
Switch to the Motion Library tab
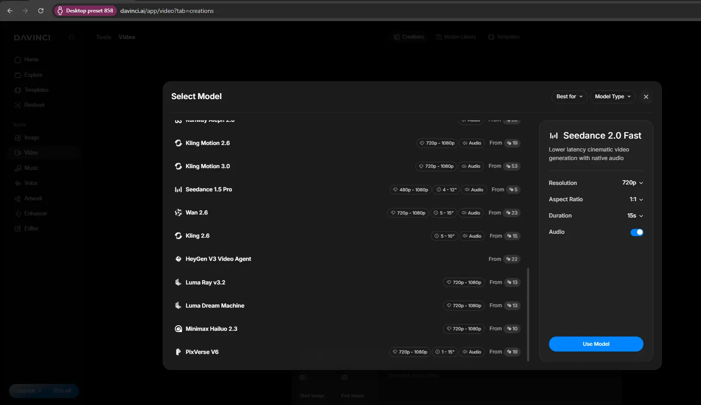click(456, 37)
